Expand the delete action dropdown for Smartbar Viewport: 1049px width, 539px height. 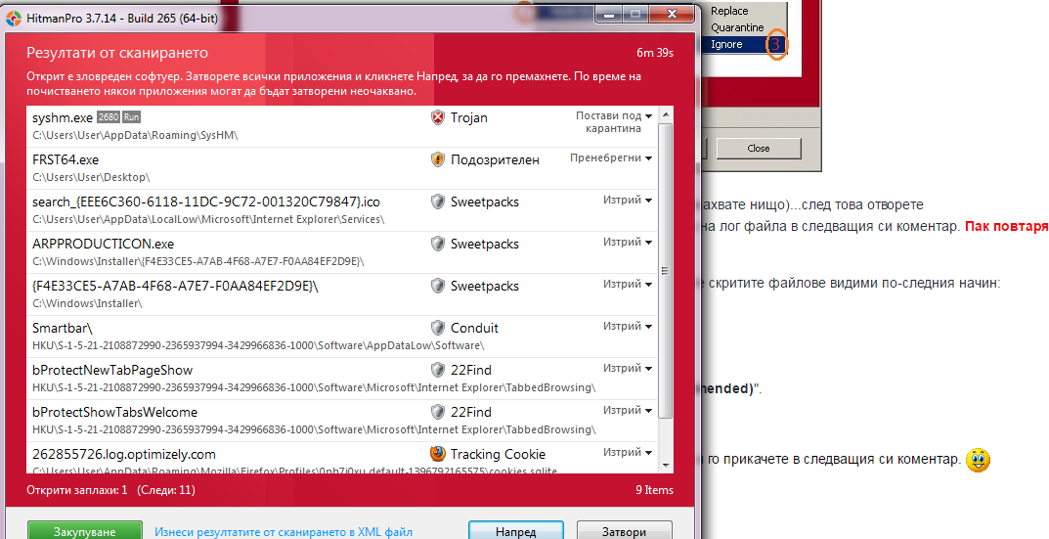click(628, 326)
